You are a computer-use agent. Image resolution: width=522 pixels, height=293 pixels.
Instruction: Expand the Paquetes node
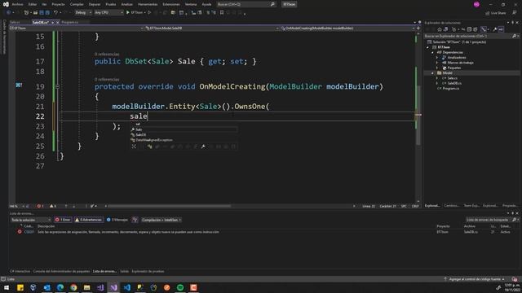click(437, 68)
